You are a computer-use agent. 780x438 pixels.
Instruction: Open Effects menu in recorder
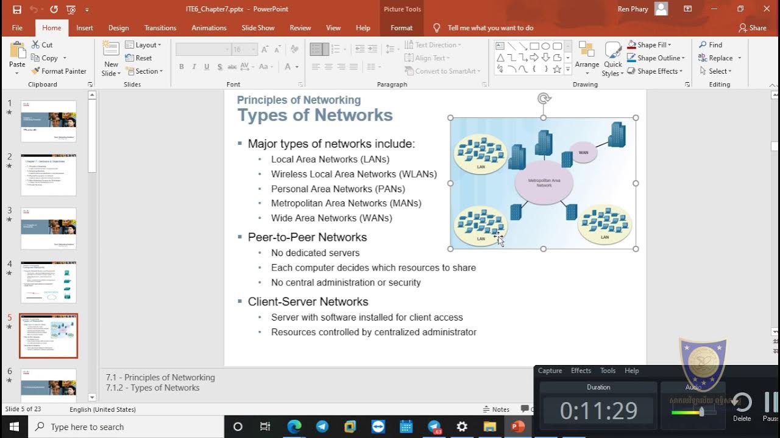pos(581,370)
